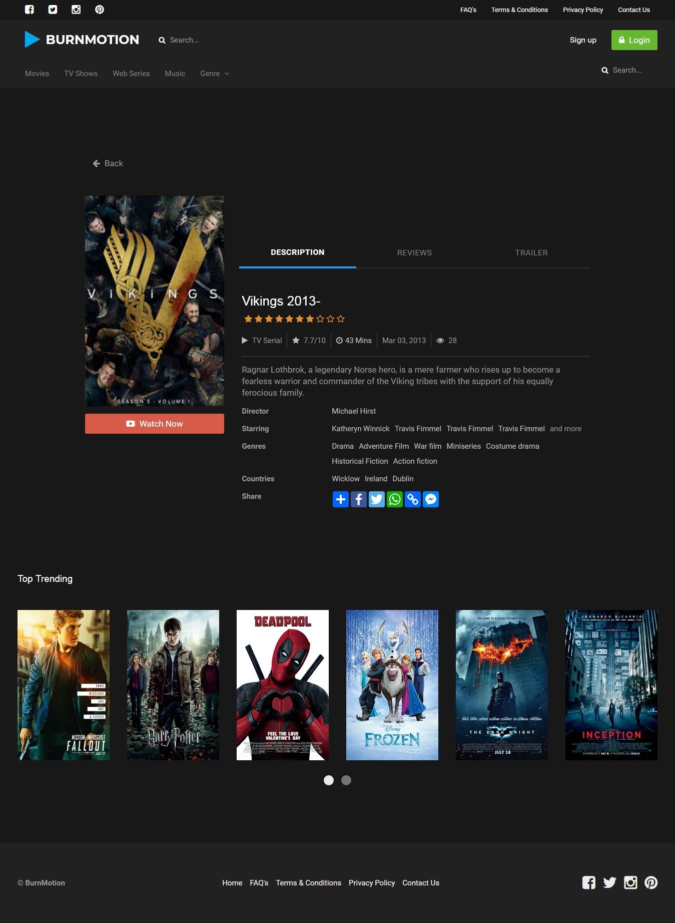This screenshot has width=675, height=923.
Task: Open Contact Us in the top bar
Action: (634, 10)
